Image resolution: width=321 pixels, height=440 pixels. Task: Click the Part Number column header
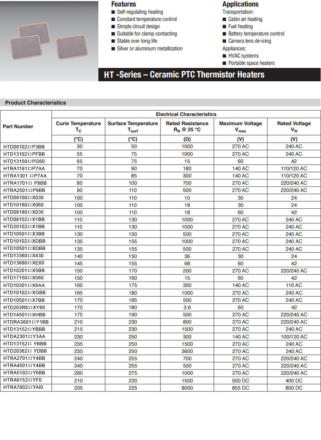(x=18, y=126)
